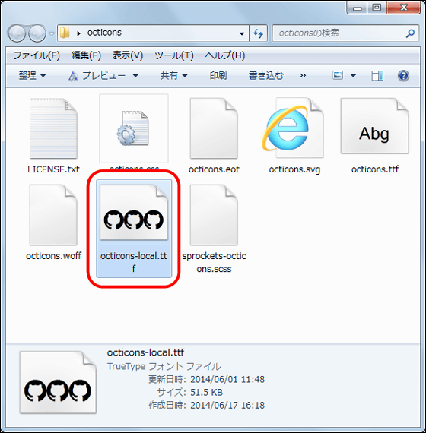Click the file name octicons-local.ttf in details pane
This screenshot has height=433, width=426.
[145, 352]
